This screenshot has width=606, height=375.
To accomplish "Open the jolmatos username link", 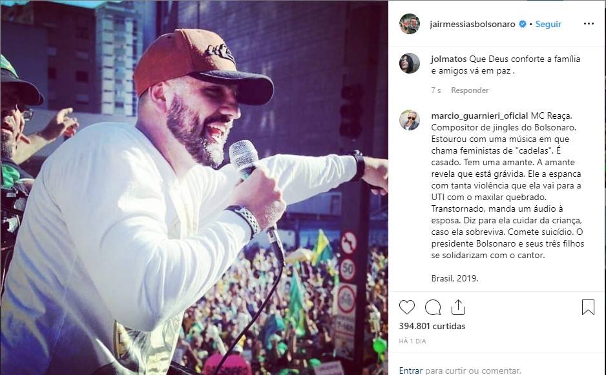I will [449, 59].
